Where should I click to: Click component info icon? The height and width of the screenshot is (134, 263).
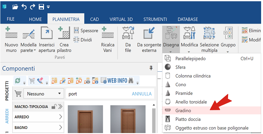click(x=95, y=81)
